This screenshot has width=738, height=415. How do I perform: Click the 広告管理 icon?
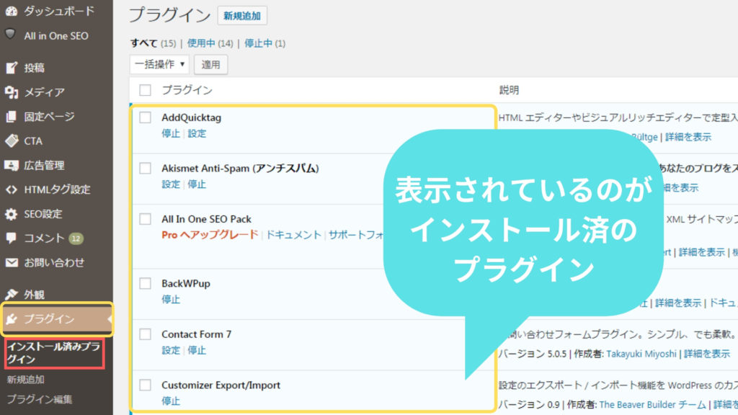tap(12, 165)
